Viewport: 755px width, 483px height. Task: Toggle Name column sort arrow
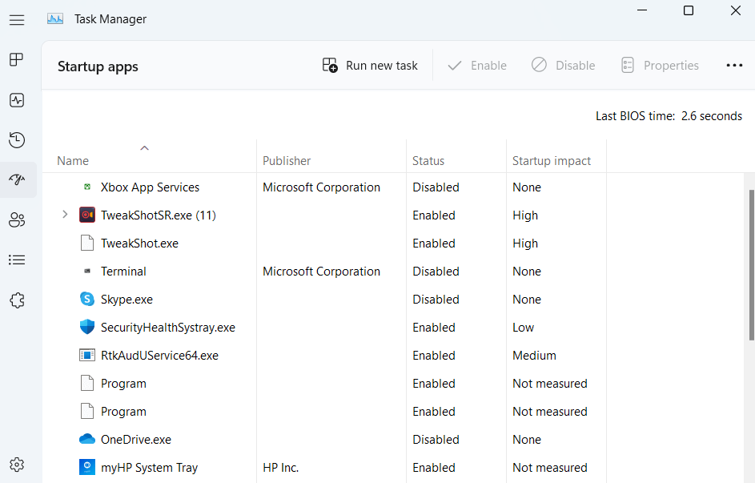coord(144,148)
